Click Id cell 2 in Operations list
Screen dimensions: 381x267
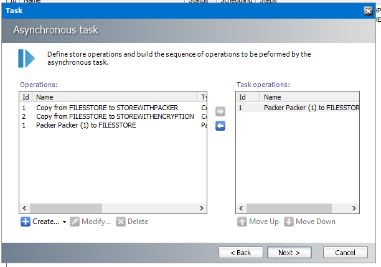click(24, 116)
